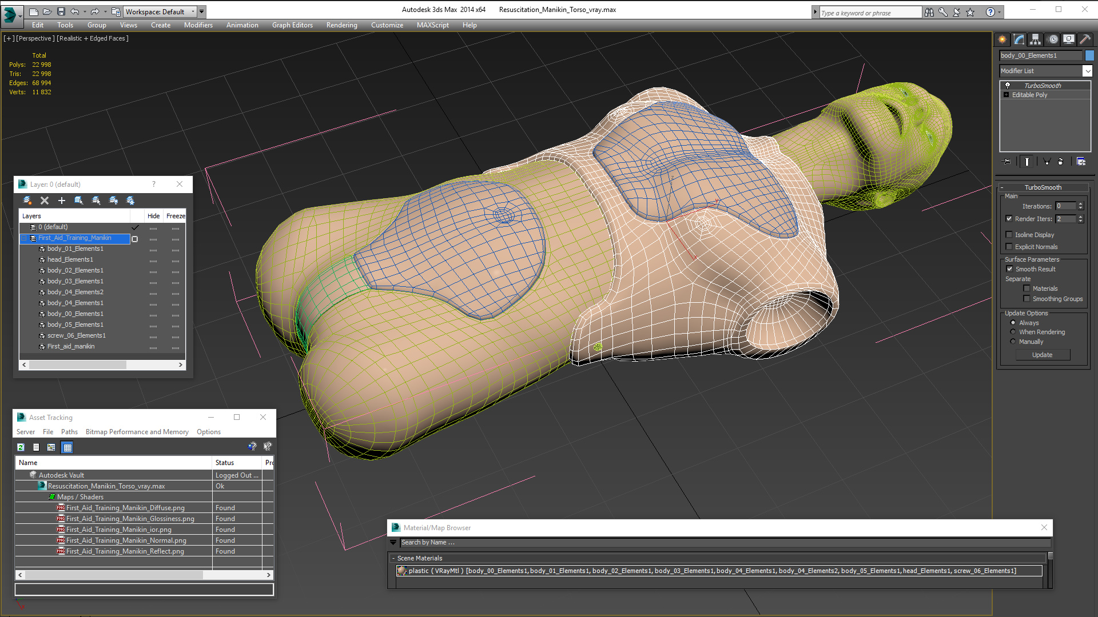The width and height of the screenshot is (1098, 617).
Task: Click Refresh icon in Asset Tracking
Action: pyautogui.click(x=21, y=447)
